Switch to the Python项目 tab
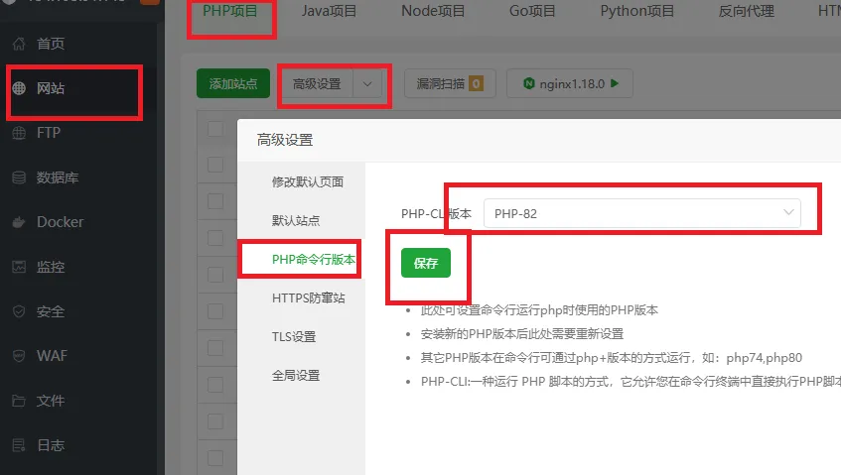This screenshot has height=475, width=841. pos(637,11)
